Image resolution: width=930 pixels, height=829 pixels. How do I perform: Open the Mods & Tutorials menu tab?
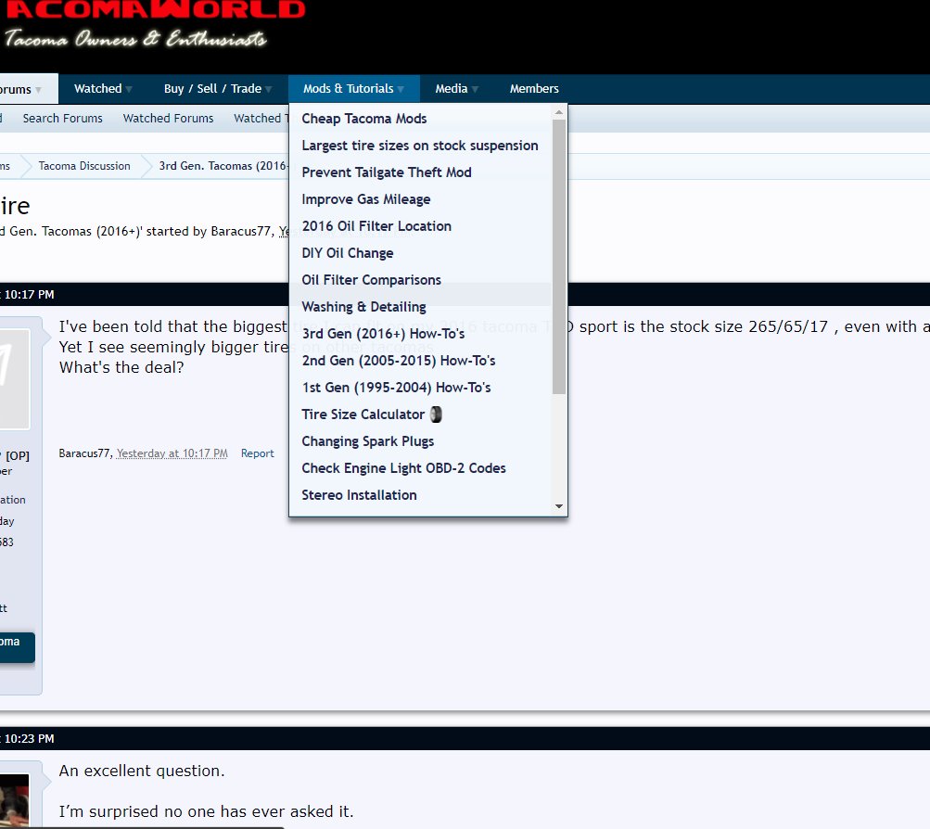point(353,89)
